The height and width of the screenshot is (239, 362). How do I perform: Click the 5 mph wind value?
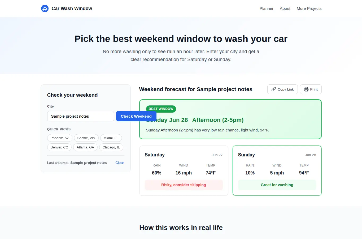277,173
